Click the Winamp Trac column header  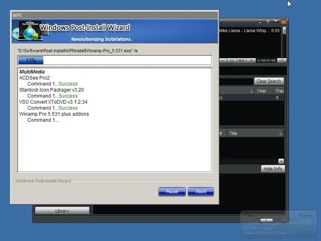point(279,91)
